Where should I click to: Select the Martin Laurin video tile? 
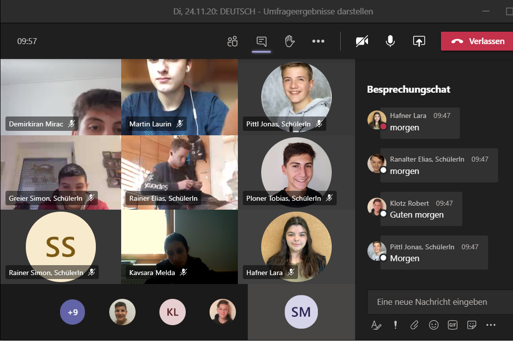pyautogui.click(x=180, y=97)
